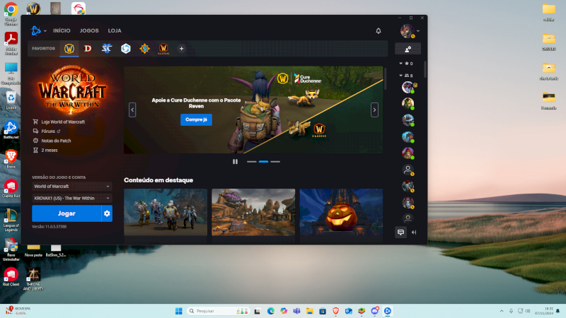Show the next banner slide
The width and height of the screenshot is (566, 318).
tap(374, 110)
